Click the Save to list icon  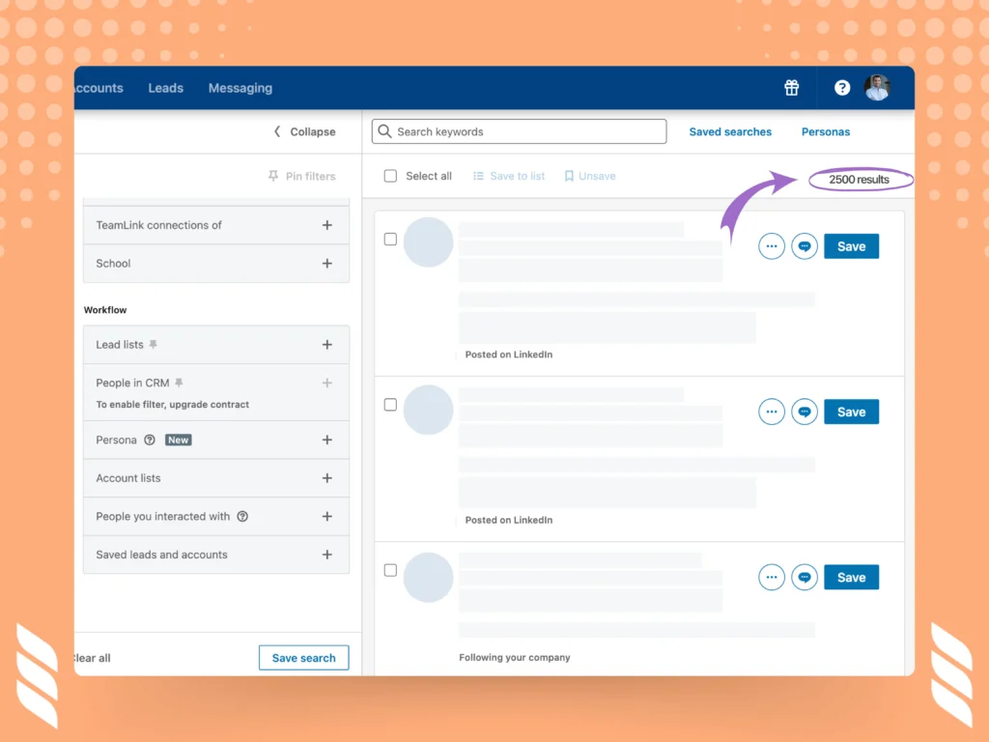pyautogui.click(x=480, y=176)
